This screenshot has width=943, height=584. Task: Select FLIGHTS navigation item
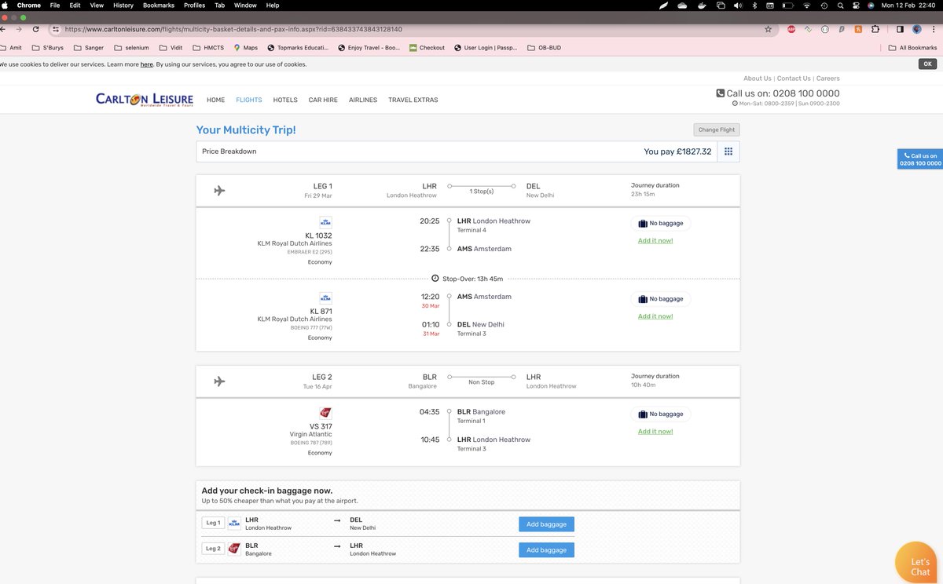(x=249, y=100)
